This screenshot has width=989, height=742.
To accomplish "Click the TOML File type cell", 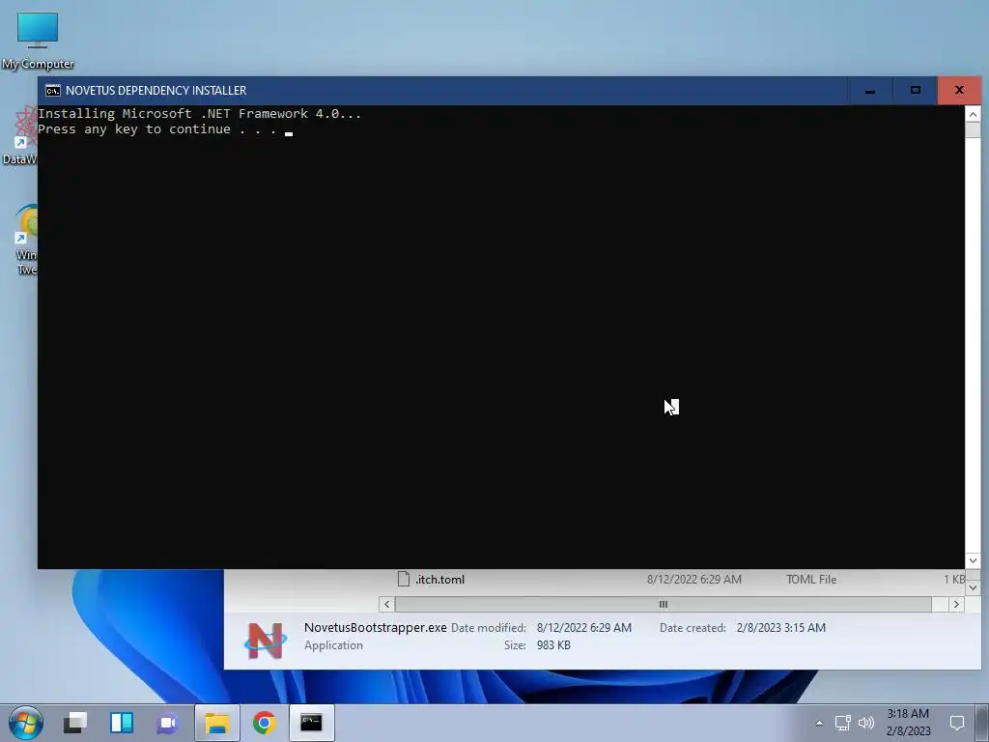I will pyautogui.click(x=811, y=580).
